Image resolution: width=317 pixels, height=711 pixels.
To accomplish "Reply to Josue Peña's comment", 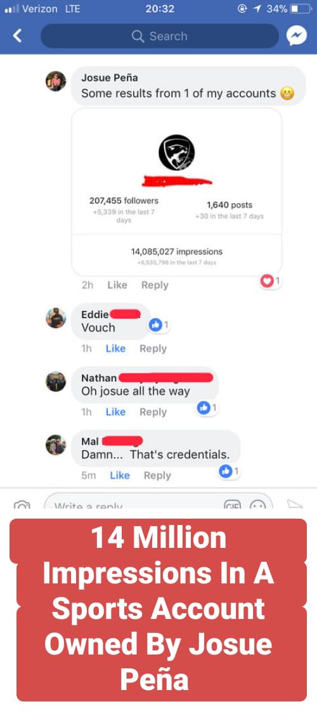I will (x=155, y=285).
